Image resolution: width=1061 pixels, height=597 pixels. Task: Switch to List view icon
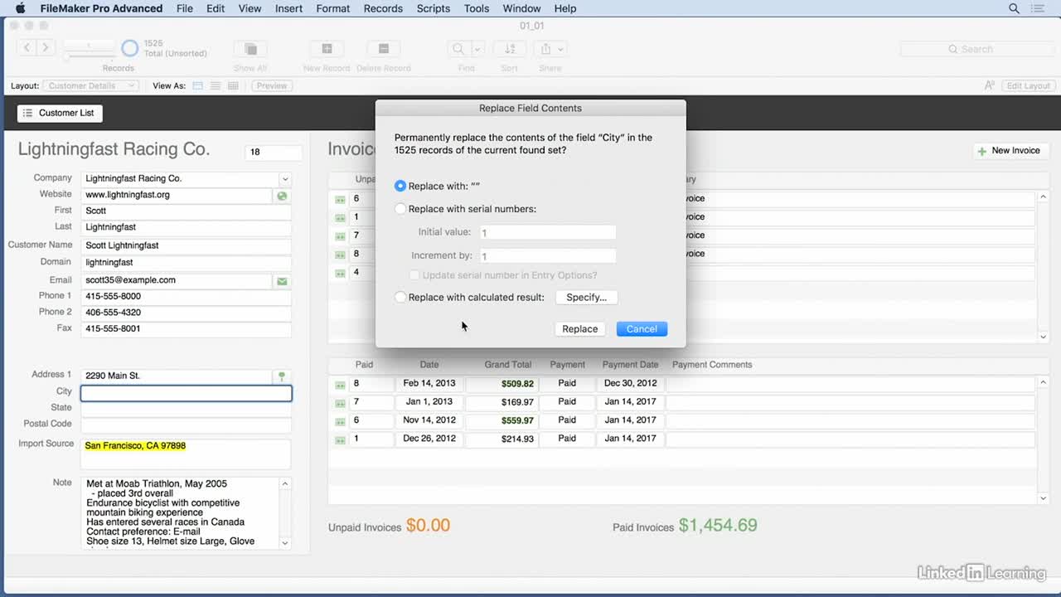[x=216, y=85]
